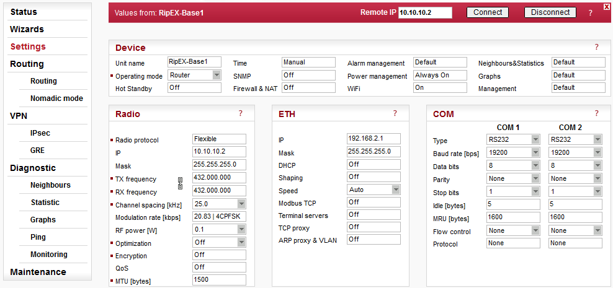Click the Terminal servers Off field
Screen dimensions: 613x288
tap(374, 215)
